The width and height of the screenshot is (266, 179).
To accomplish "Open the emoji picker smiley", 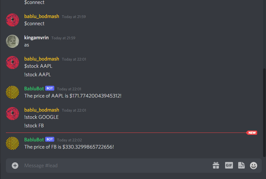I will click(x=254, y=166).
